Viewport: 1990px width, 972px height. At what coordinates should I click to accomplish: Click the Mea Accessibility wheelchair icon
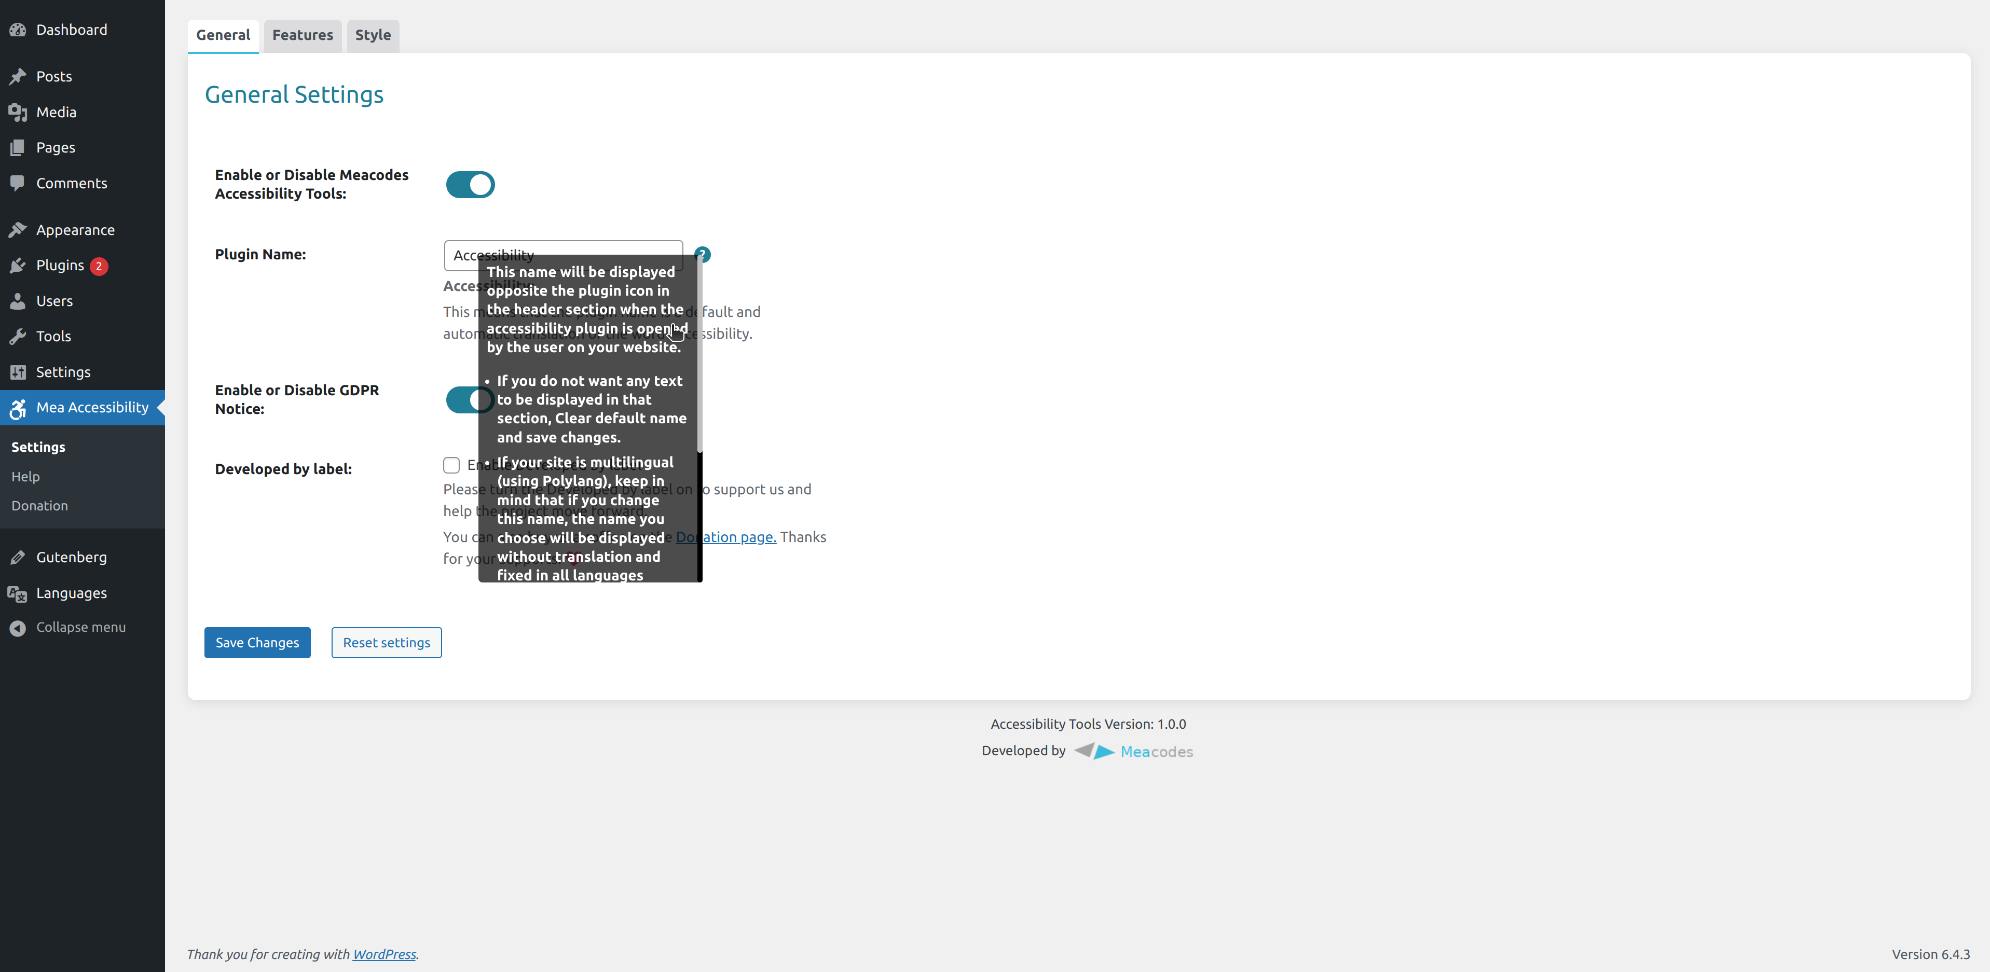point(18,408)
